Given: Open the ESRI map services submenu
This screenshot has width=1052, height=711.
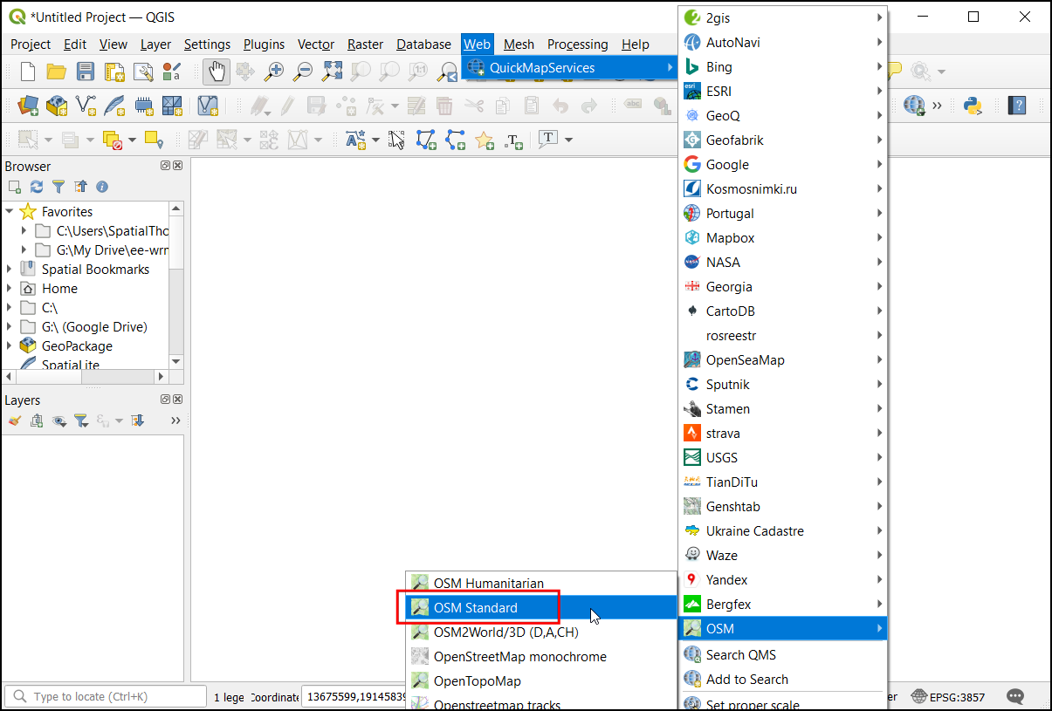Looking at the screenshot, I should [x=783, y=92].
